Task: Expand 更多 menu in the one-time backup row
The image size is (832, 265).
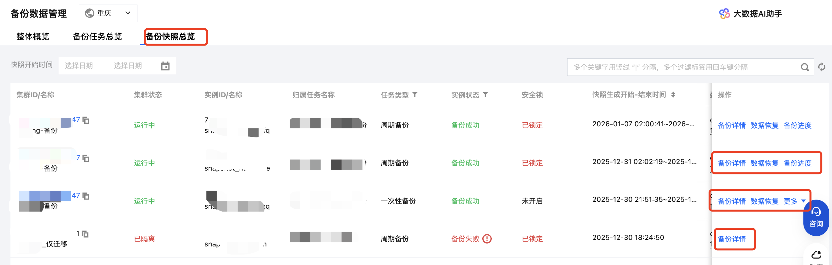Action: [794, 201]
